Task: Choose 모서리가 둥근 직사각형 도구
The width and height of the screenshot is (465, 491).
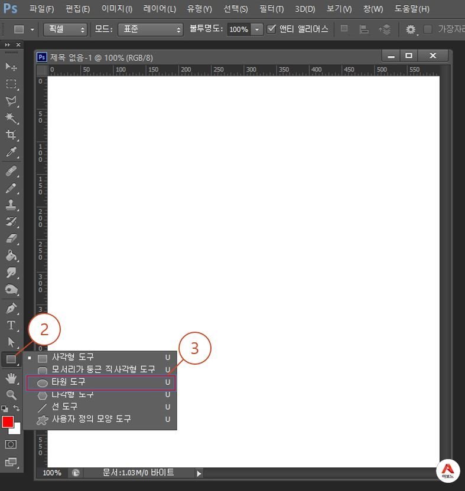Action: click(x=100, y=369)
